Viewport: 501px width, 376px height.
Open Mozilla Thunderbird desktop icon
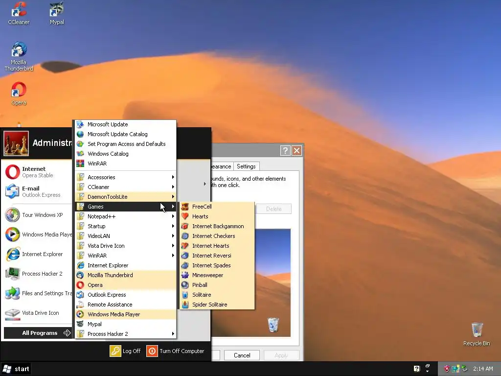pos(19,56)
